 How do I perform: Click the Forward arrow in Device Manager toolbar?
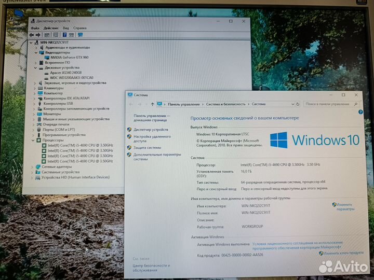(x=38, y=35)
